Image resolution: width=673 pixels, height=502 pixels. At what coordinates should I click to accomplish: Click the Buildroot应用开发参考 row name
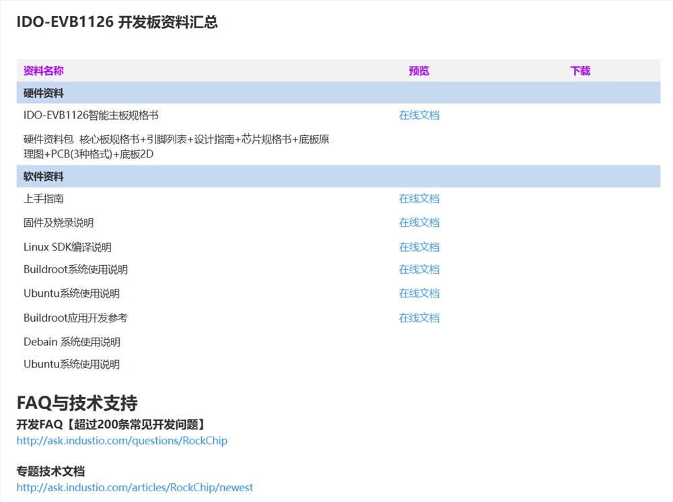click(x=75, y=318)
